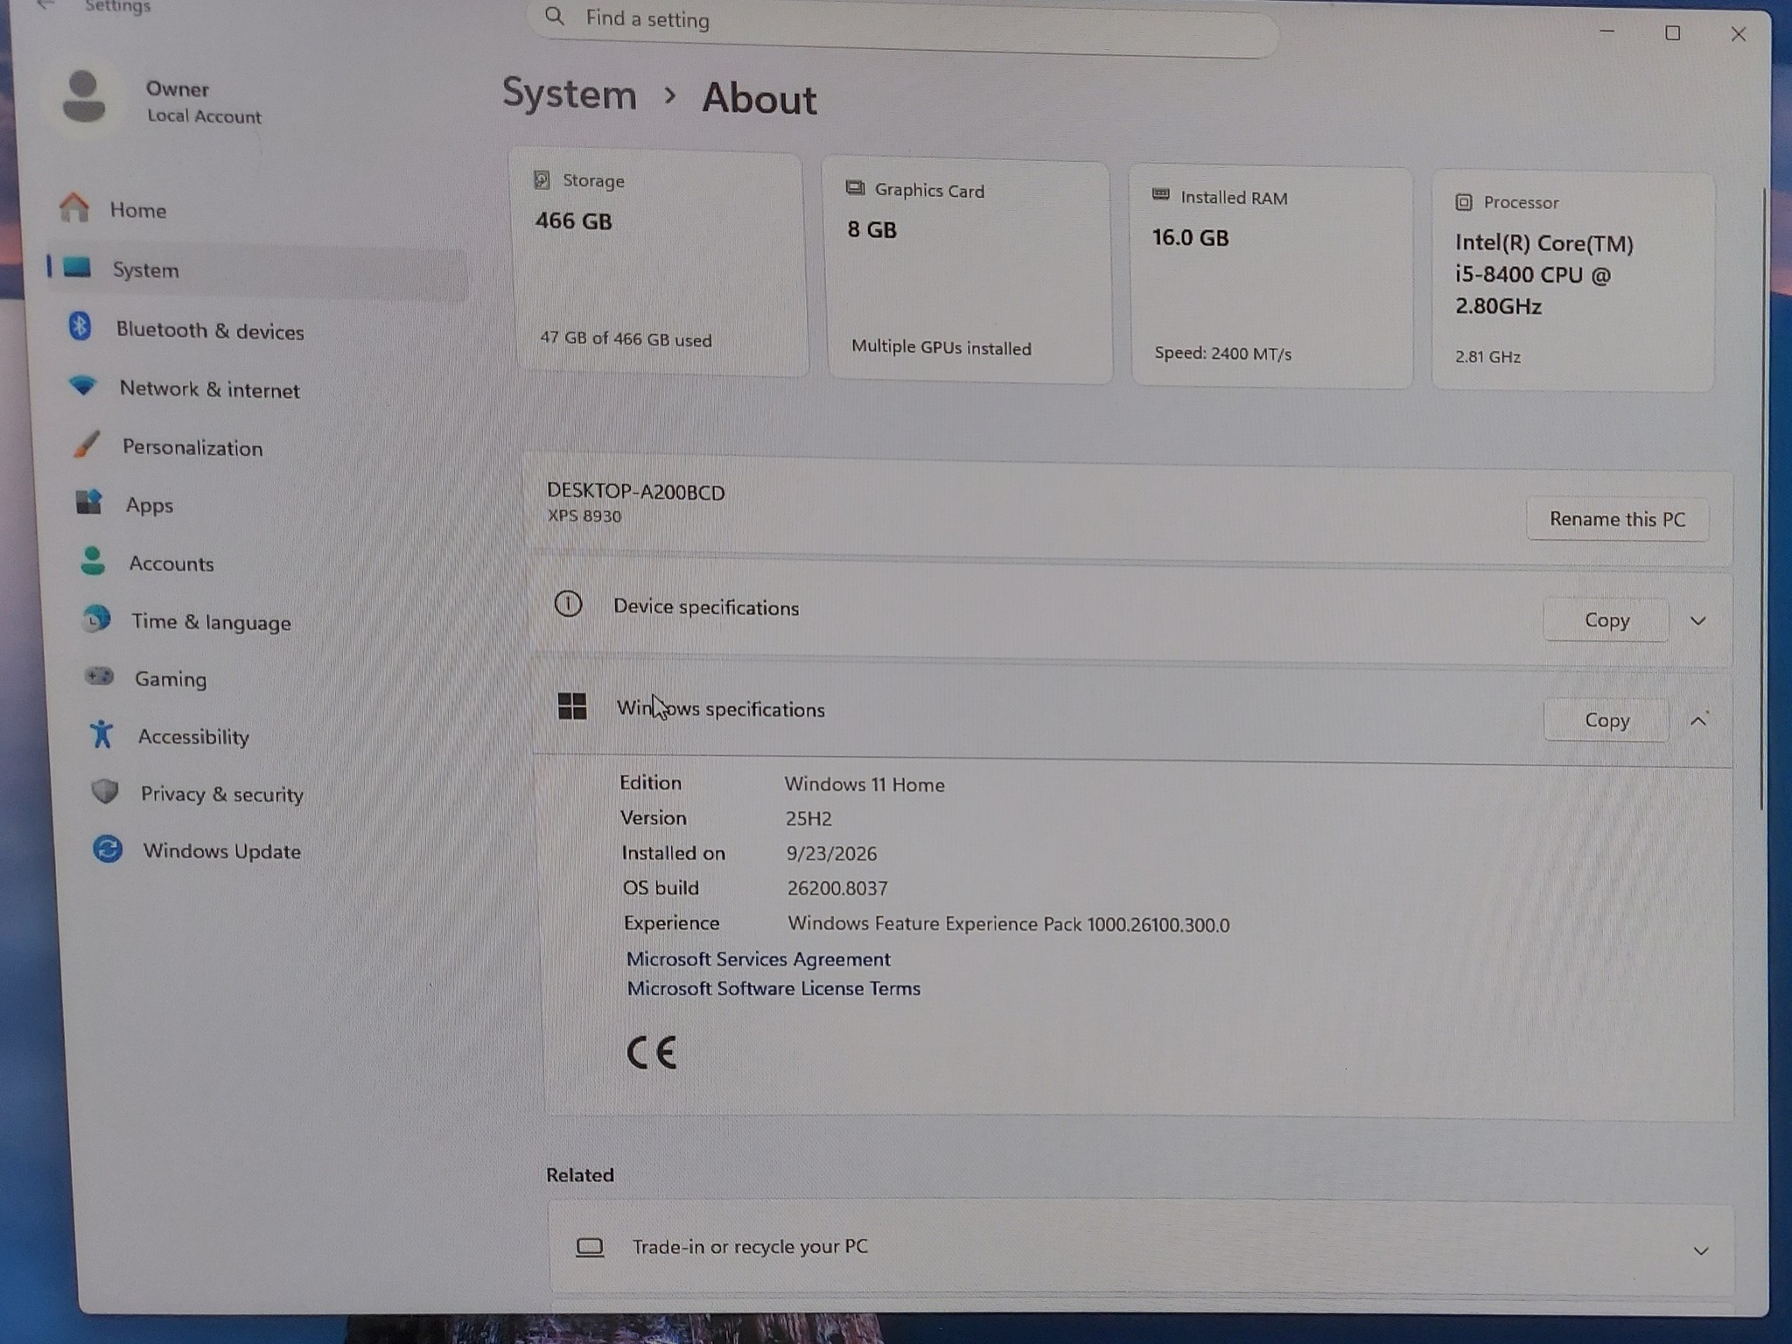Copy the Device specifications
This screenshot has height=1344, width=1792.
point(1606,619)
